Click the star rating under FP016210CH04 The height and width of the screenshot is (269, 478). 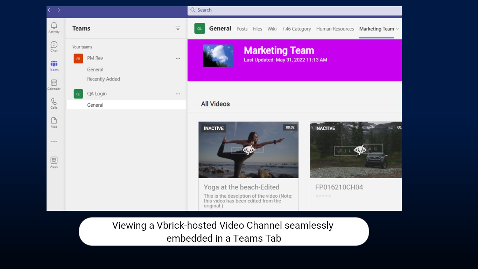(x=323, y=196)
